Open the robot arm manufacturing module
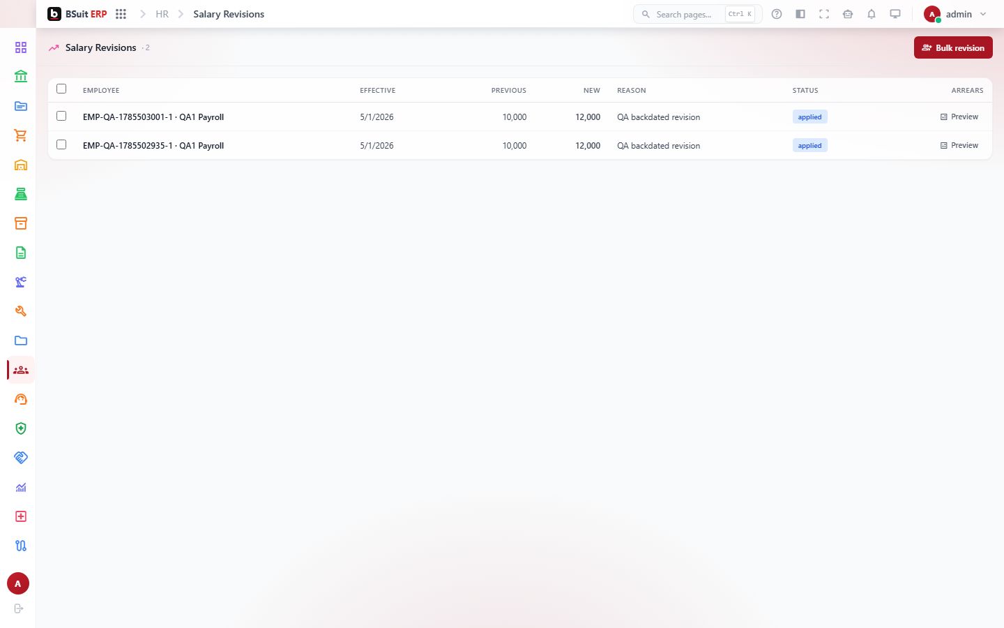Viewport: 1004px width, 628px height. pos(21,282)
